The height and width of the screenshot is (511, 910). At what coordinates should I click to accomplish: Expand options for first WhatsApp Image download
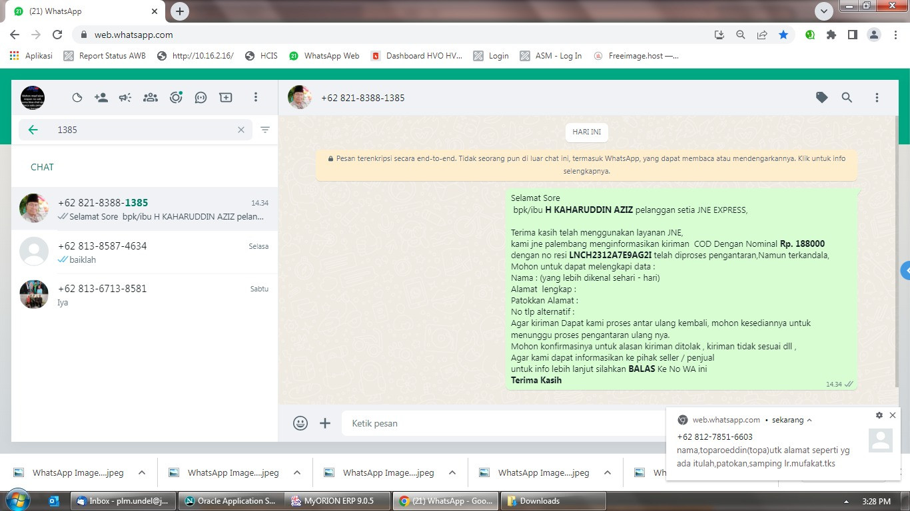[142, 472]
